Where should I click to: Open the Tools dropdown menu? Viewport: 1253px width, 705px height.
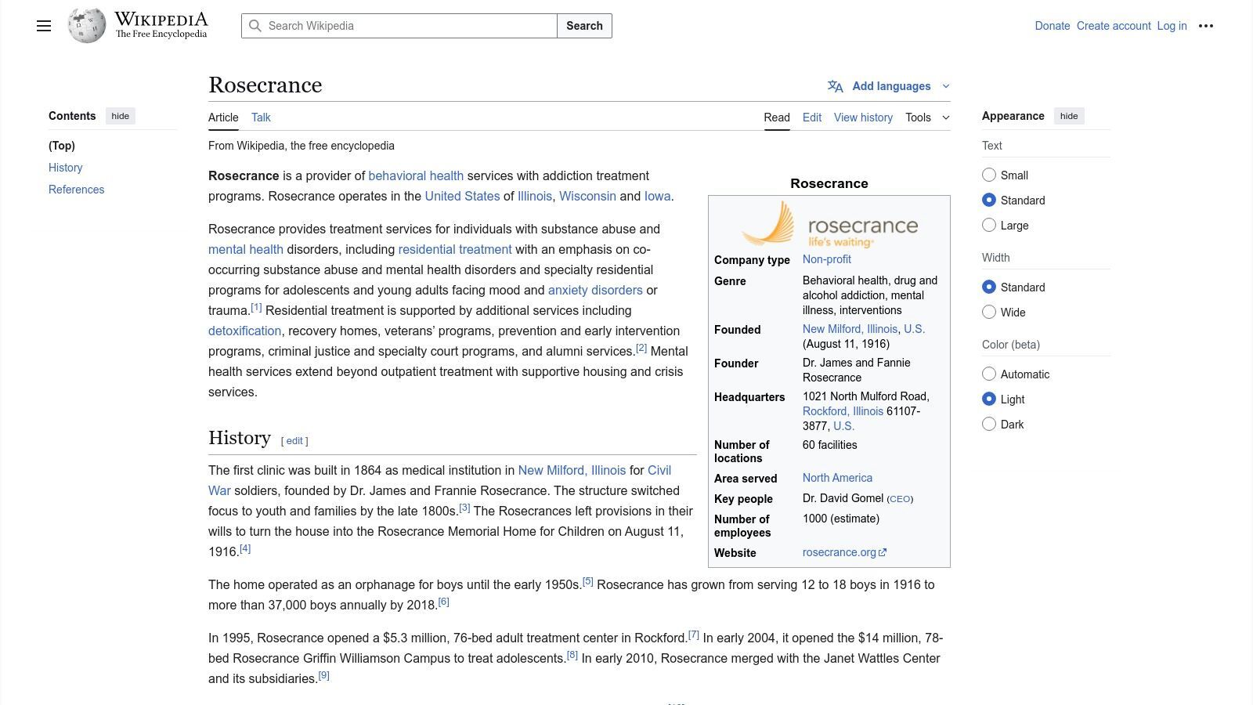(927, 117)
